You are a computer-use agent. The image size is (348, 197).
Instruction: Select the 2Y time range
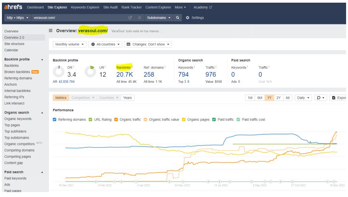pyautogui.click(x=278, y=98)
